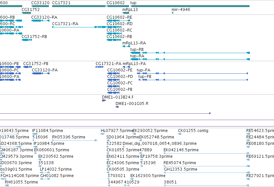Select the 410529 EST label

(132, 182)
